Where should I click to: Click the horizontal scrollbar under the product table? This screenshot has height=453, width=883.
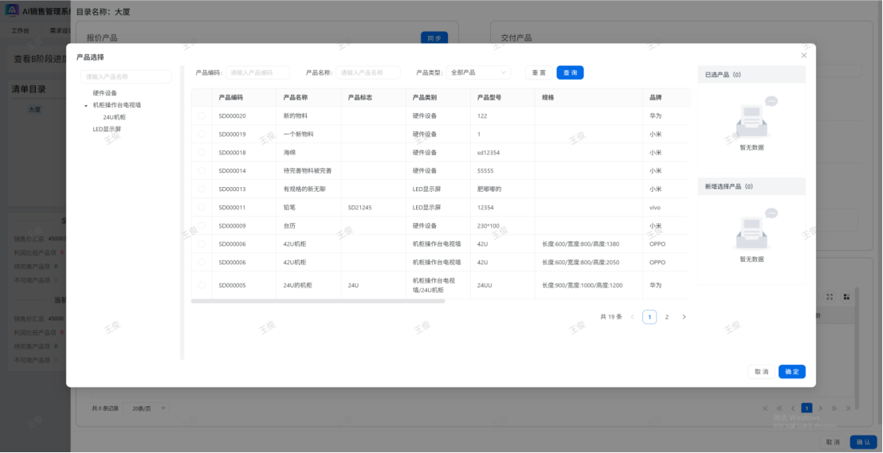click(x=318, y=301)
